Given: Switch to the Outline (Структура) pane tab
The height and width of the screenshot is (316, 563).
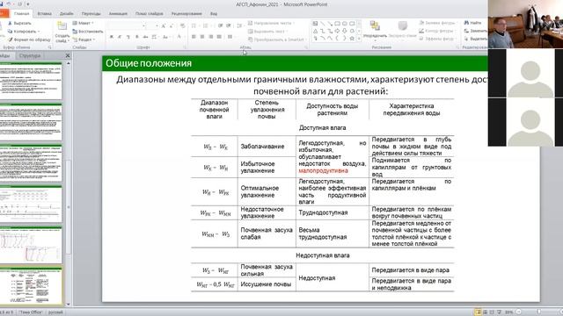Looking at the screenshot, I should coord(30,56).
